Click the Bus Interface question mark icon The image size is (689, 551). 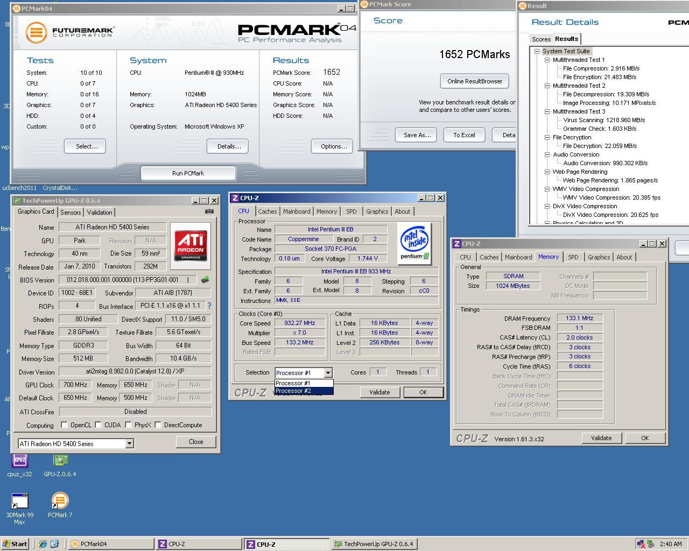209,306
